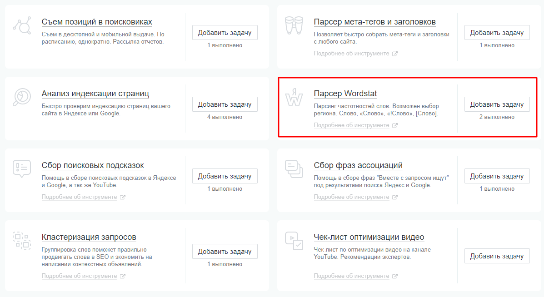The height and width of the screenshot is (297, 544).
Task: Open Подробнее об инструменте for query clustering
Action: (79, 276)
